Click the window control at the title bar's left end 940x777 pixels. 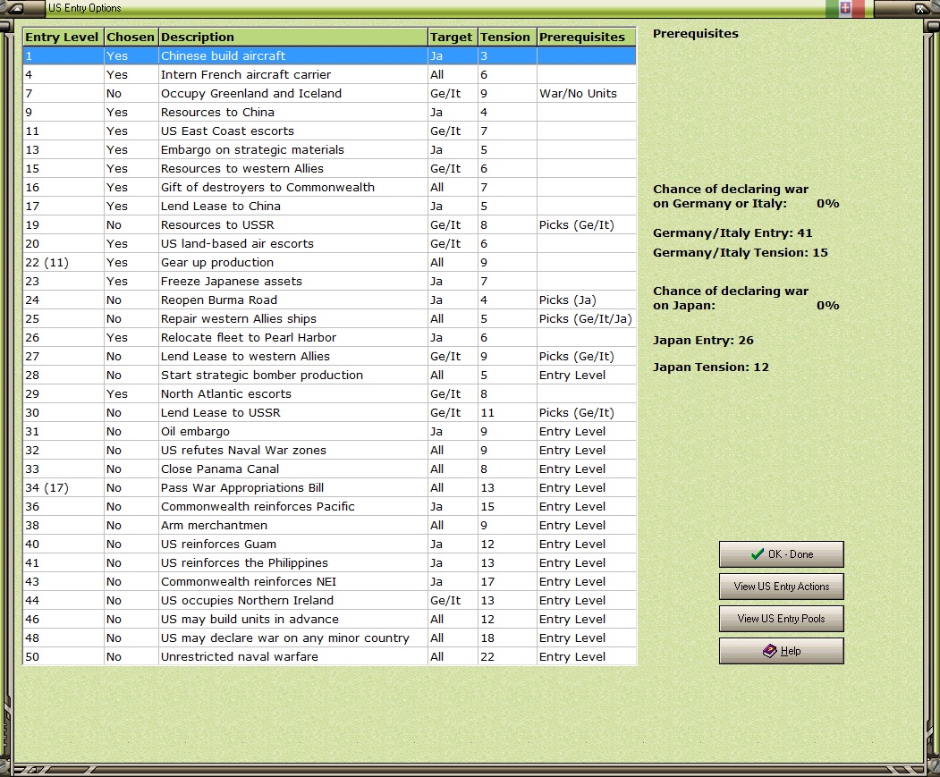coord(15,8)
